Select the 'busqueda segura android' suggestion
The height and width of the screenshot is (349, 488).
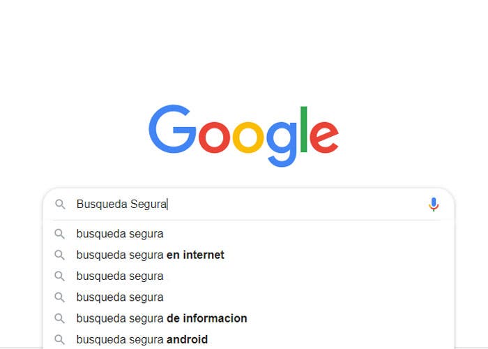tap(142, 340)
